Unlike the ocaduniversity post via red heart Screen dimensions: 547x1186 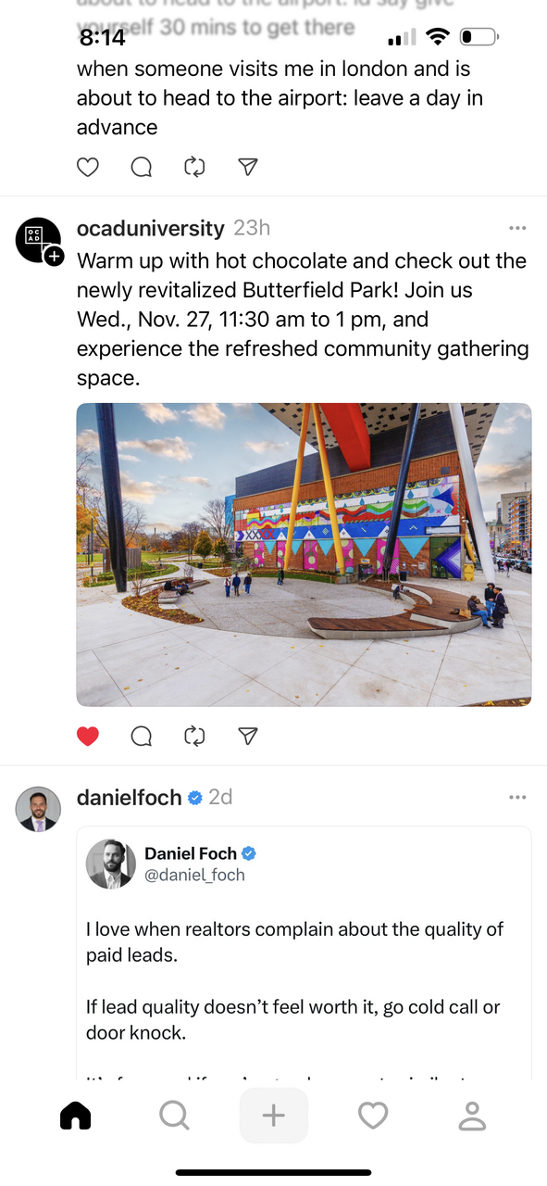pos(88,736)
